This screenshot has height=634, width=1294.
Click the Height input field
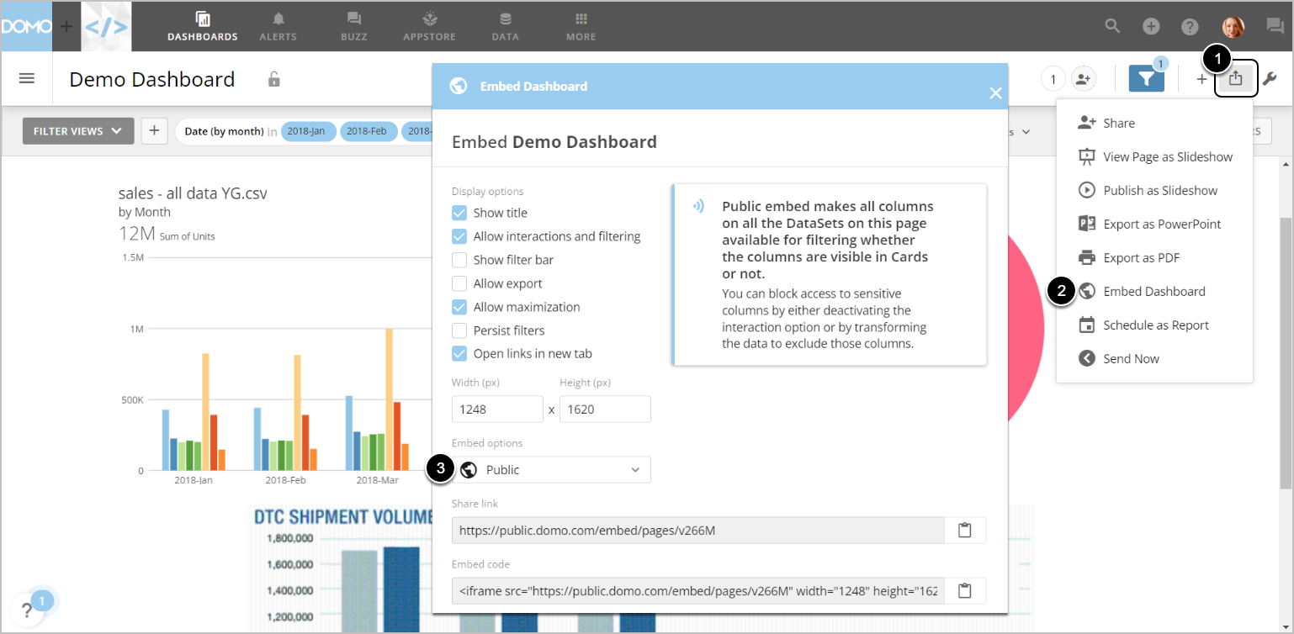tap(605, 409)
